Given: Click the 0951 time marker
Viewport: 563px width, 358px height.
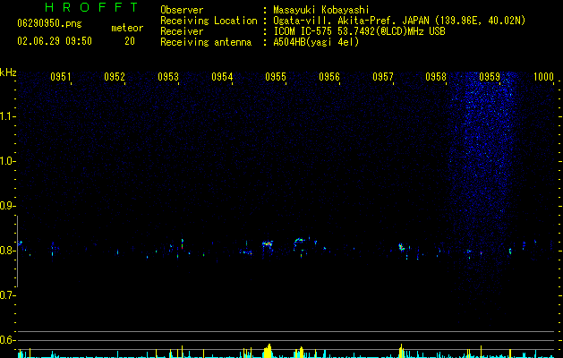Looking at the screenshot, I should [x=60, y=77].
